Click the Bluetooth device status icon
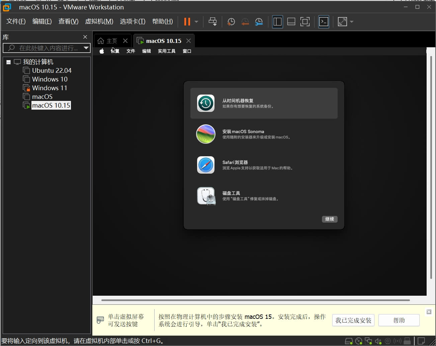 point(398,341)
